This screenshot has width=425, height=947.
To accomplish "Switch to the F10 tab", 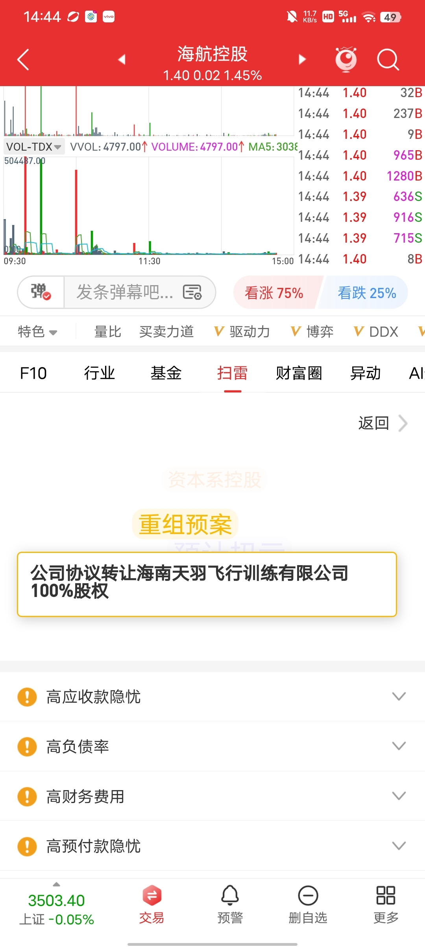I will [x=33, y=373].
